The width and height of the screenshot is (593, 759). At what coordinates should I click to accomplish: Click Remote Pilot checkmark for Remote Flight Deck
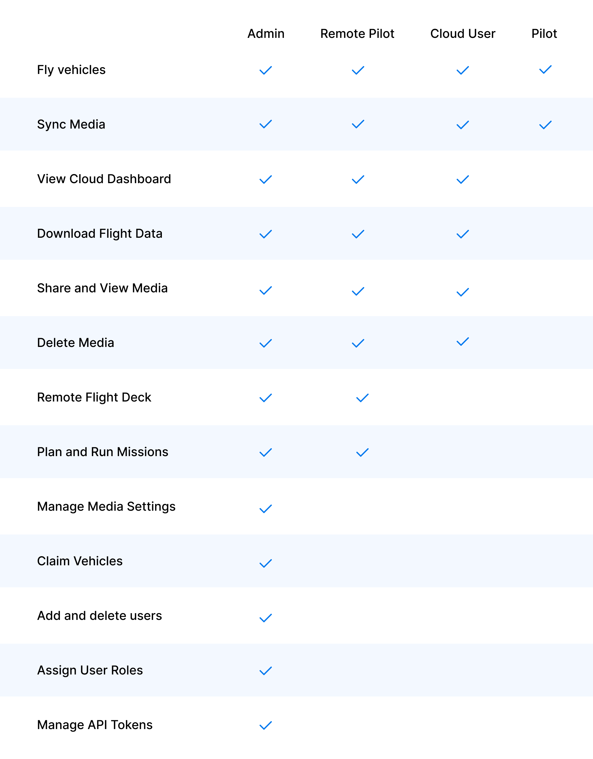coord(362,398)
